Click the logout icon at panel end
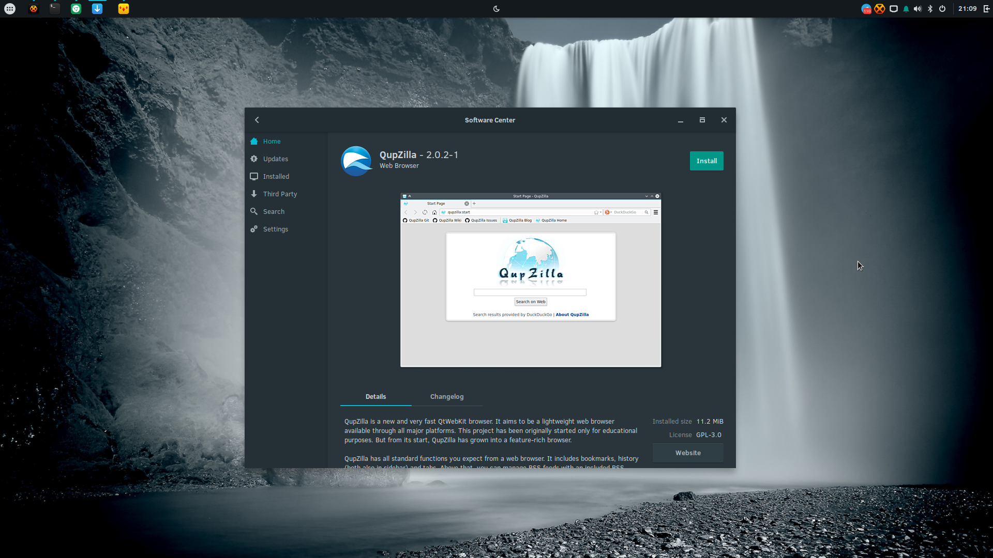 pyautogui.click(x=986, y=9)
